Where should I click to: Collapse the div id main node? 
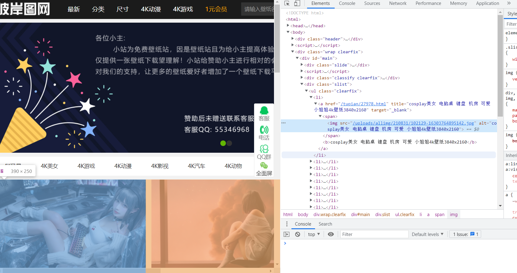(x=297, y=58)
